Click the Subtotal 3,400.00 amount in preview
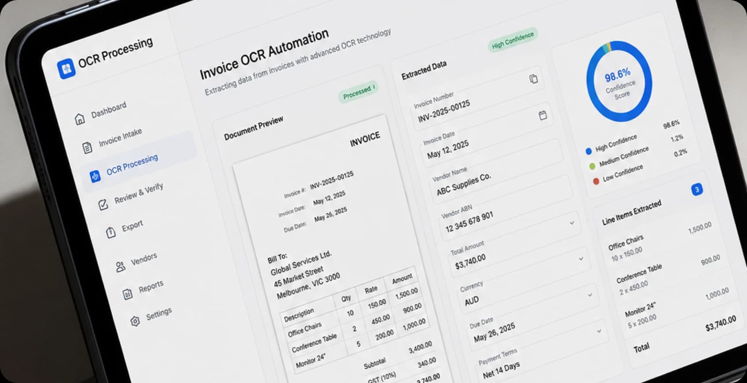747x383 pixels. click(420, 347)
